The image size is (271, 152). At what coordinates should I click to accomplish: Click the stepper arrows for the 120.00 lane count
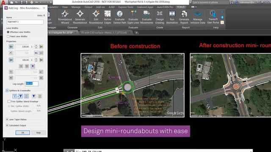36,46
